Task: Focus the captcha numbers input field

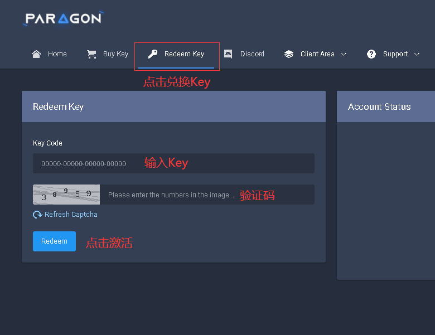Action: coord(207,195)
